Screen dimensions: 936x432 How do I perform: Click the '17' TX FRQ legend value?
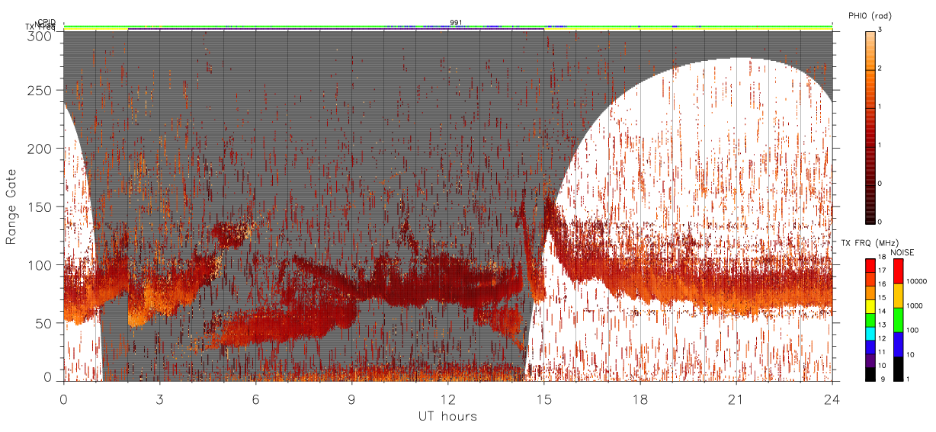click(882, 270)
